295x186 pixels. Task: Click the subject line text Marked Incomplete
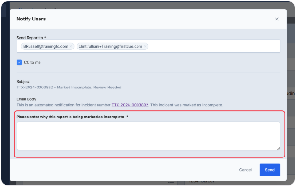coord(75,88)
